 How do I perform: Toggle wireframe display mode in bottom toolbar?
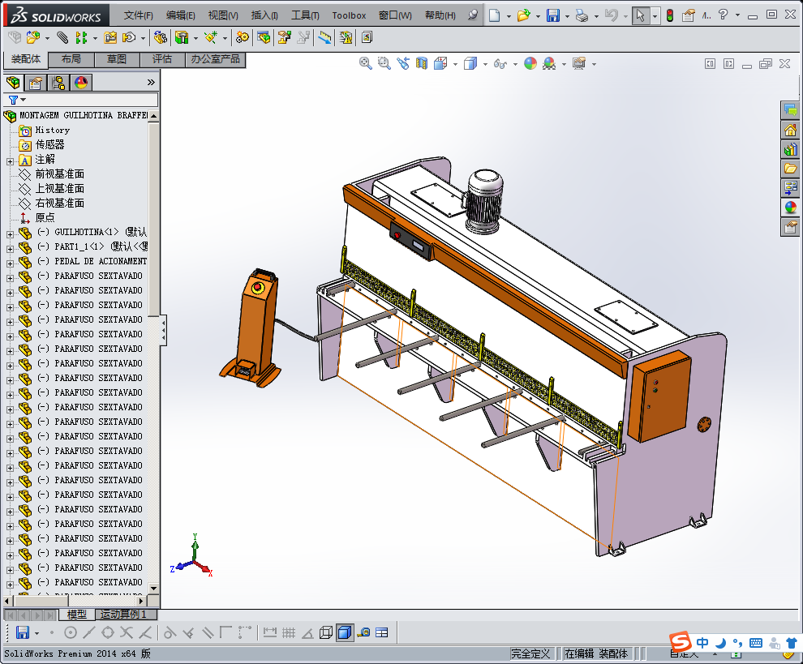325,632
